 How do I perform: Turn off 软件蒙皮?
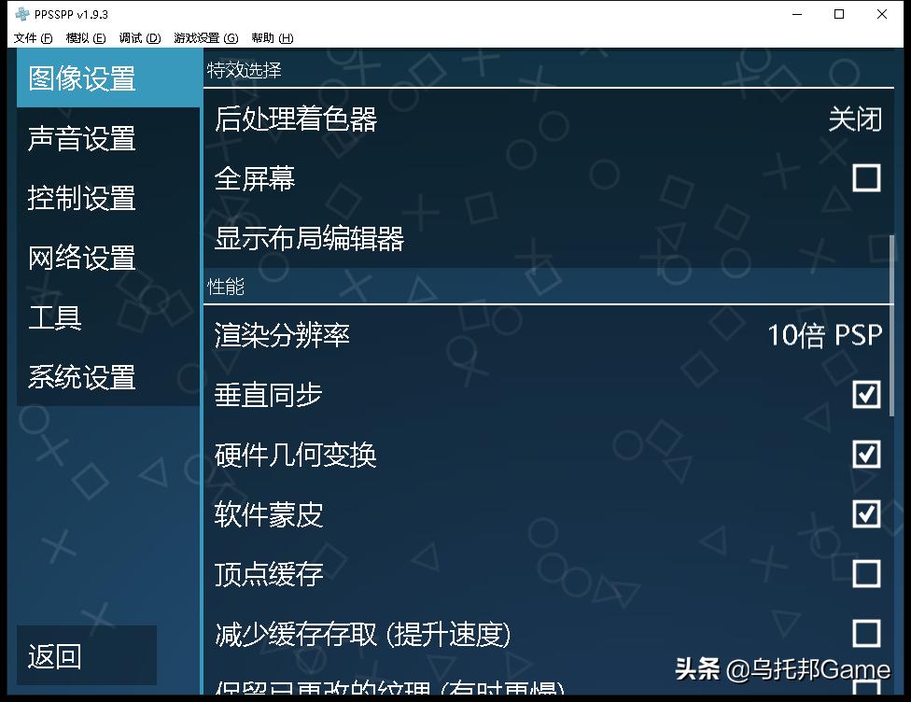(866, 514)
